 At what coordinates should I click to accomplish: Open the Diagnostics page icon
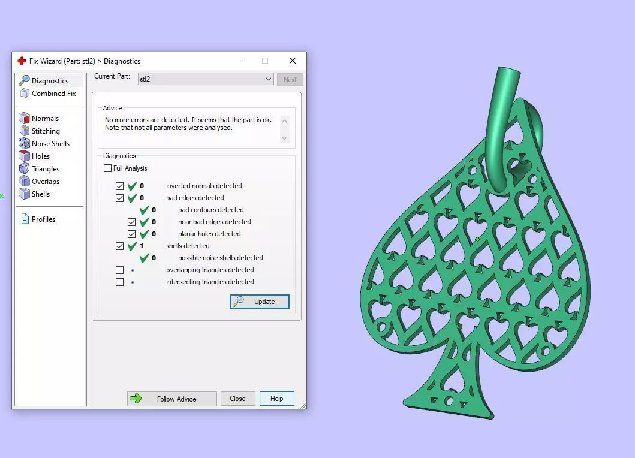coord(25,80)
